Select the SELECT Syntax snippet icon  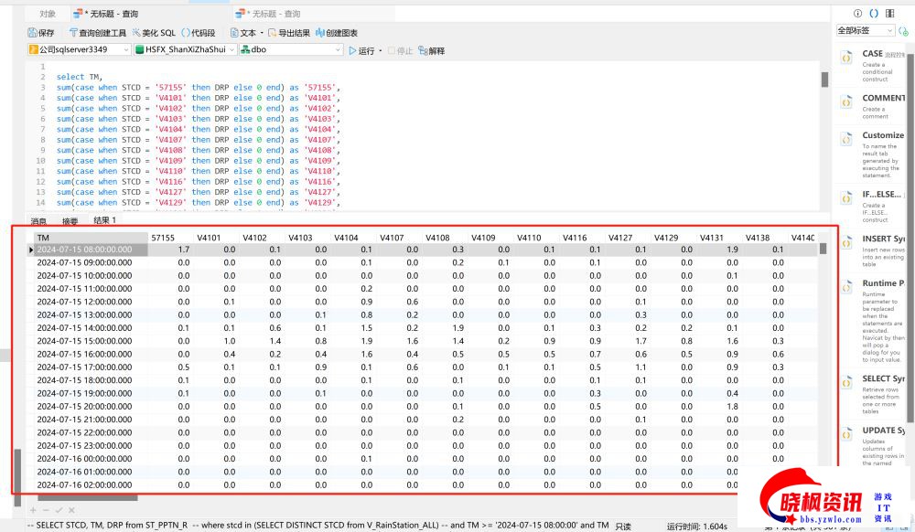click(x=846, y=382)
